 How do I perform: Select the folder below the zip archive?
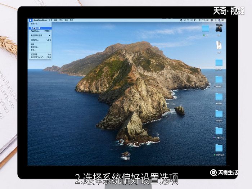click(219, 63)
